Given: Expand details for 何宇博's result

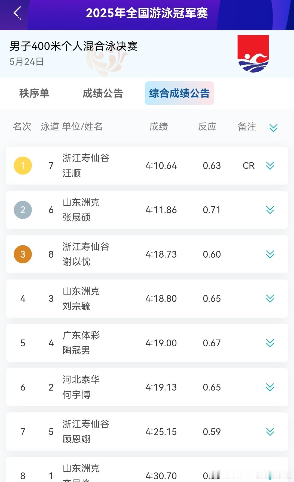Looking at the screenshot, I should (270, 387).
